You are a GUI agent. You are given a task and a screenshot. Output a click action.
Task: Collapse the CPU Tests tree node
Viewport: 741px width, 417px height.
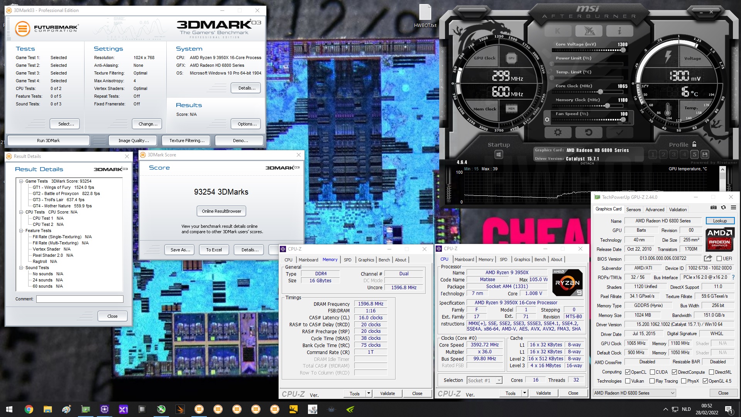pos(21,212)
